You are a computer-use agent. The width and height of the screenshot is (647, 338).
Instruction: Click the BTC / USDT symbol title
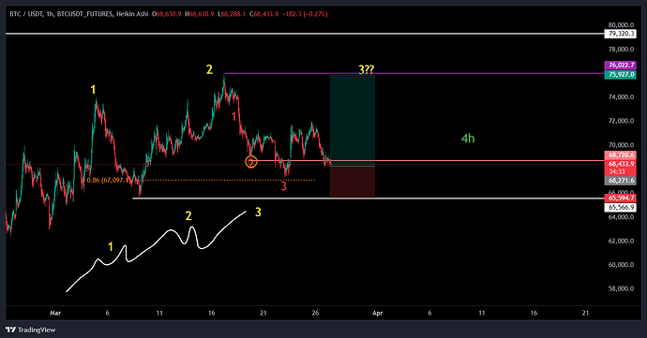26,14
